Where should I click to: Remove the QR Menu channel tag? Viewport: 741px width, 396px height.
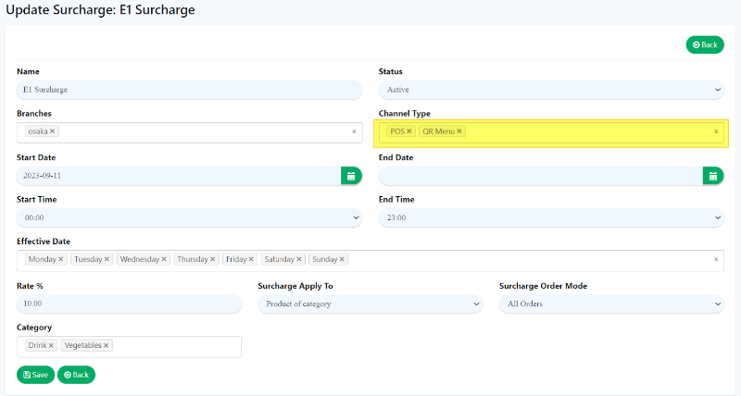459,131
